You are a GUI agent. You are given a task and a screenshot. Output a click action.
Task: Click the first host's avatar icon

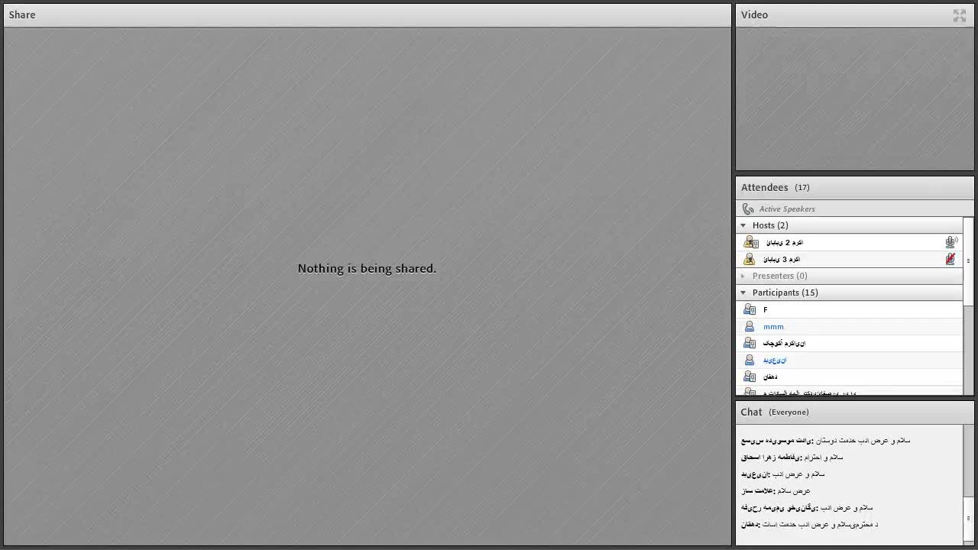(750, 242)
